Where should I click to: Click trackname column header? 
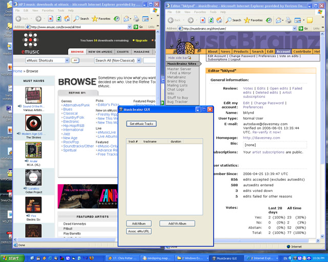(x=154, y=141)
